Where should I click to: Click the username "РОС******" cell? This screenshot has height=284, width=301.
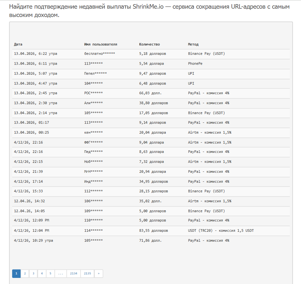[93, 93]
